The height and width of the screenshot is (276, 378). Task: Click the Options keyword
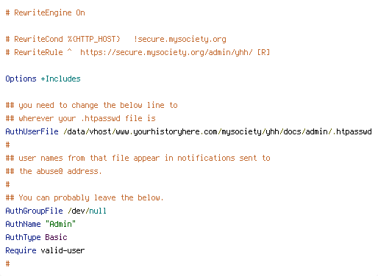21,79
